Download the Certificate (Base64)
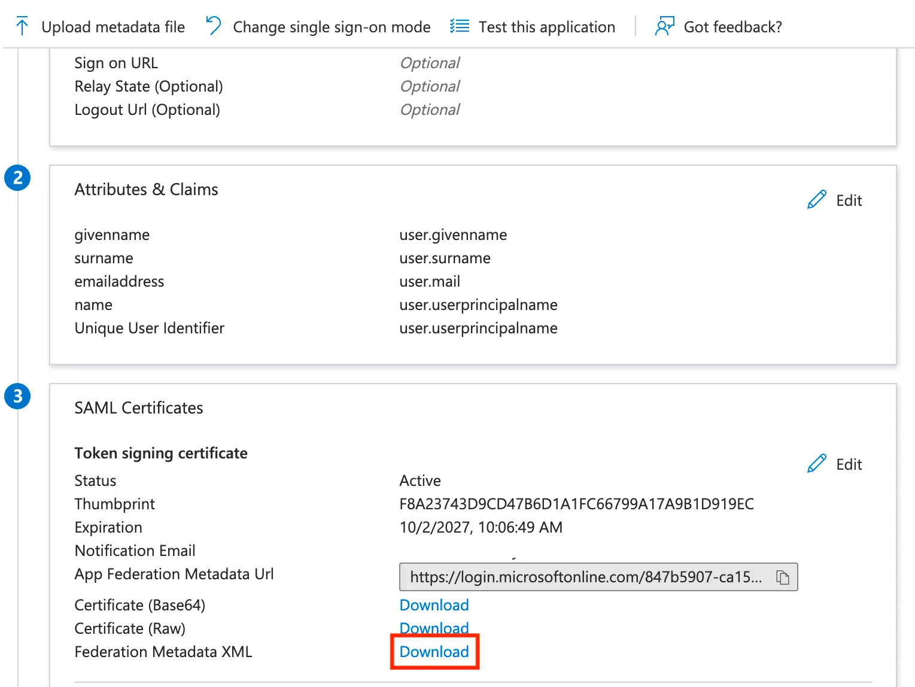Viewport: 915px width, 687px height. coord(434,605)
